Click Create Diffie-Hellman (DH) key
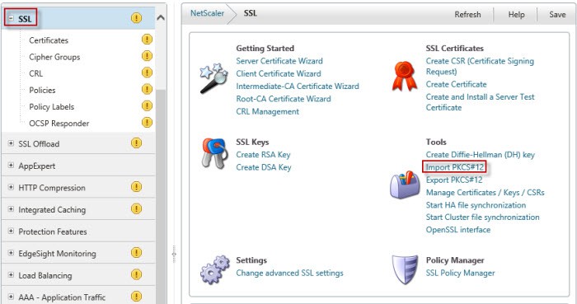Viewport: 577px width, 304px height. click(x=481, y=155)
